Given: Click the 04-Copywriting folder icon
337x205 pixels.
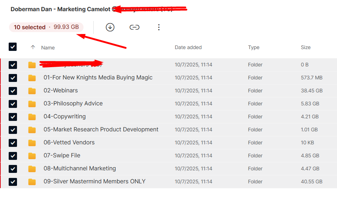Looking at the screenshot, I should [x=32, y=117].
